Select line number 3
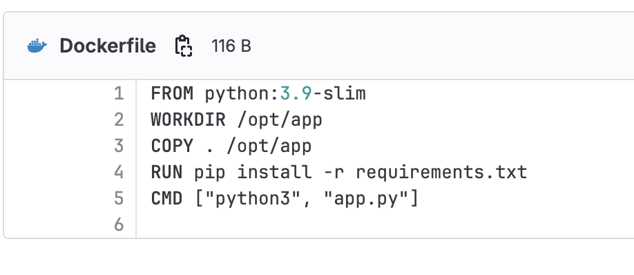The height and width of the screenshot is (275, 634). point(119,146)
